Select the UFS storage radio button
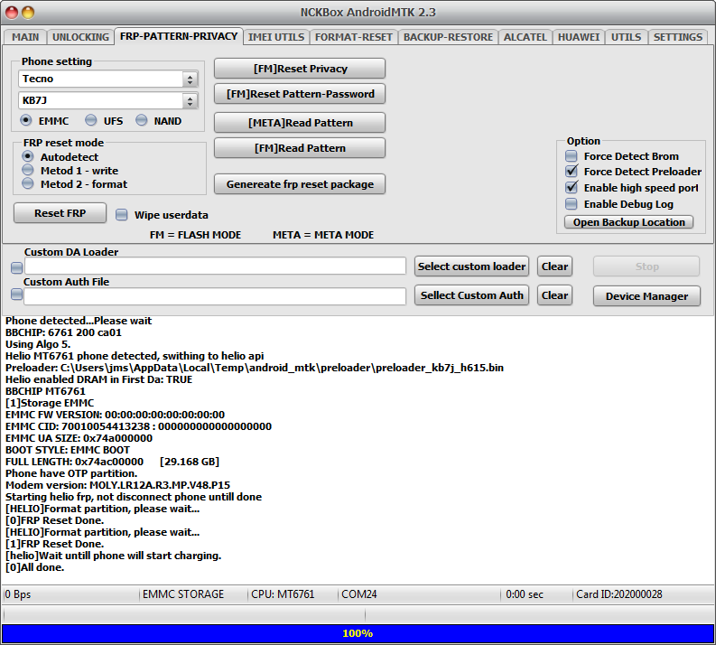Screen dimensions: 716x645 coord(91,120)
